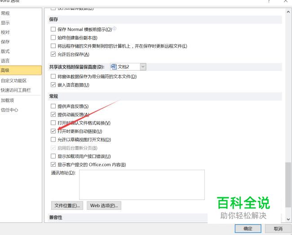Toggle 提供动画反馈 checkbox

(x=53, y=114)
